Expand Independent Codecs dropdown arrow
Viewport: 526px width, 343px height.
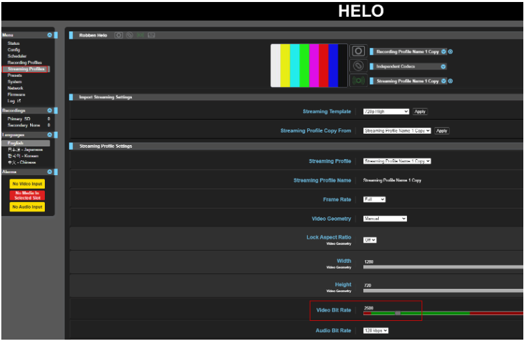(444, 66)
